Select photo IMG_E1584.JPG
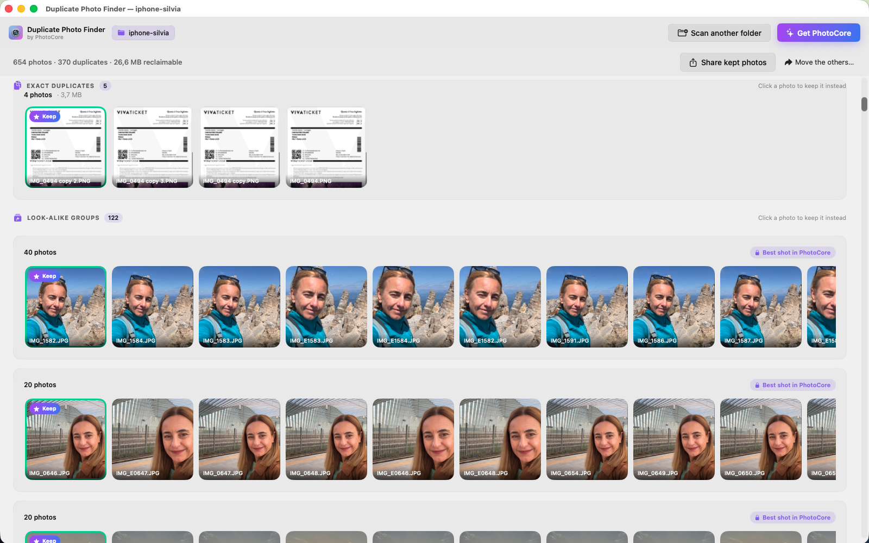Viewport: 869px width, 543px height. click(413, 307)
